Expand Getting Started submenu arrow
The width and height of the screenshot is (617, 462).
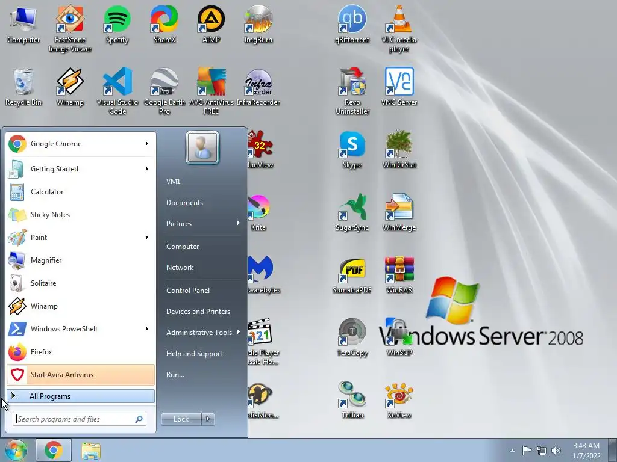coord(147,169)
